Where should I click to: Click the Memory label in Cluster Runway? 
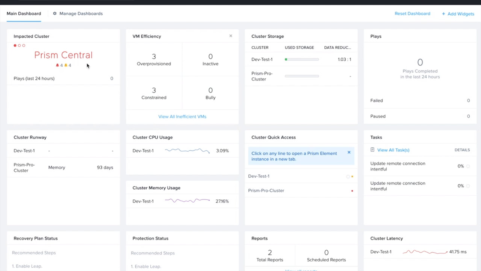(57, 167)
